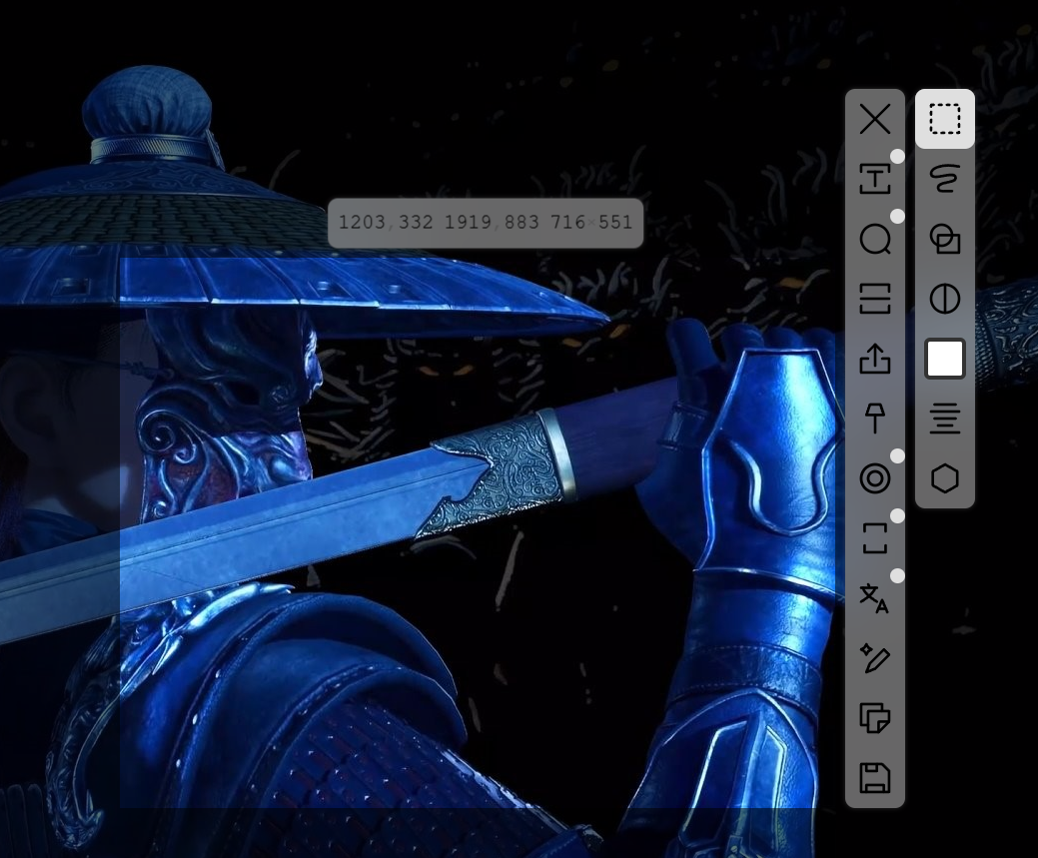Open the magnifier search tool
1038x858 pixels.
pyautogui.click(x=875, y=239)
